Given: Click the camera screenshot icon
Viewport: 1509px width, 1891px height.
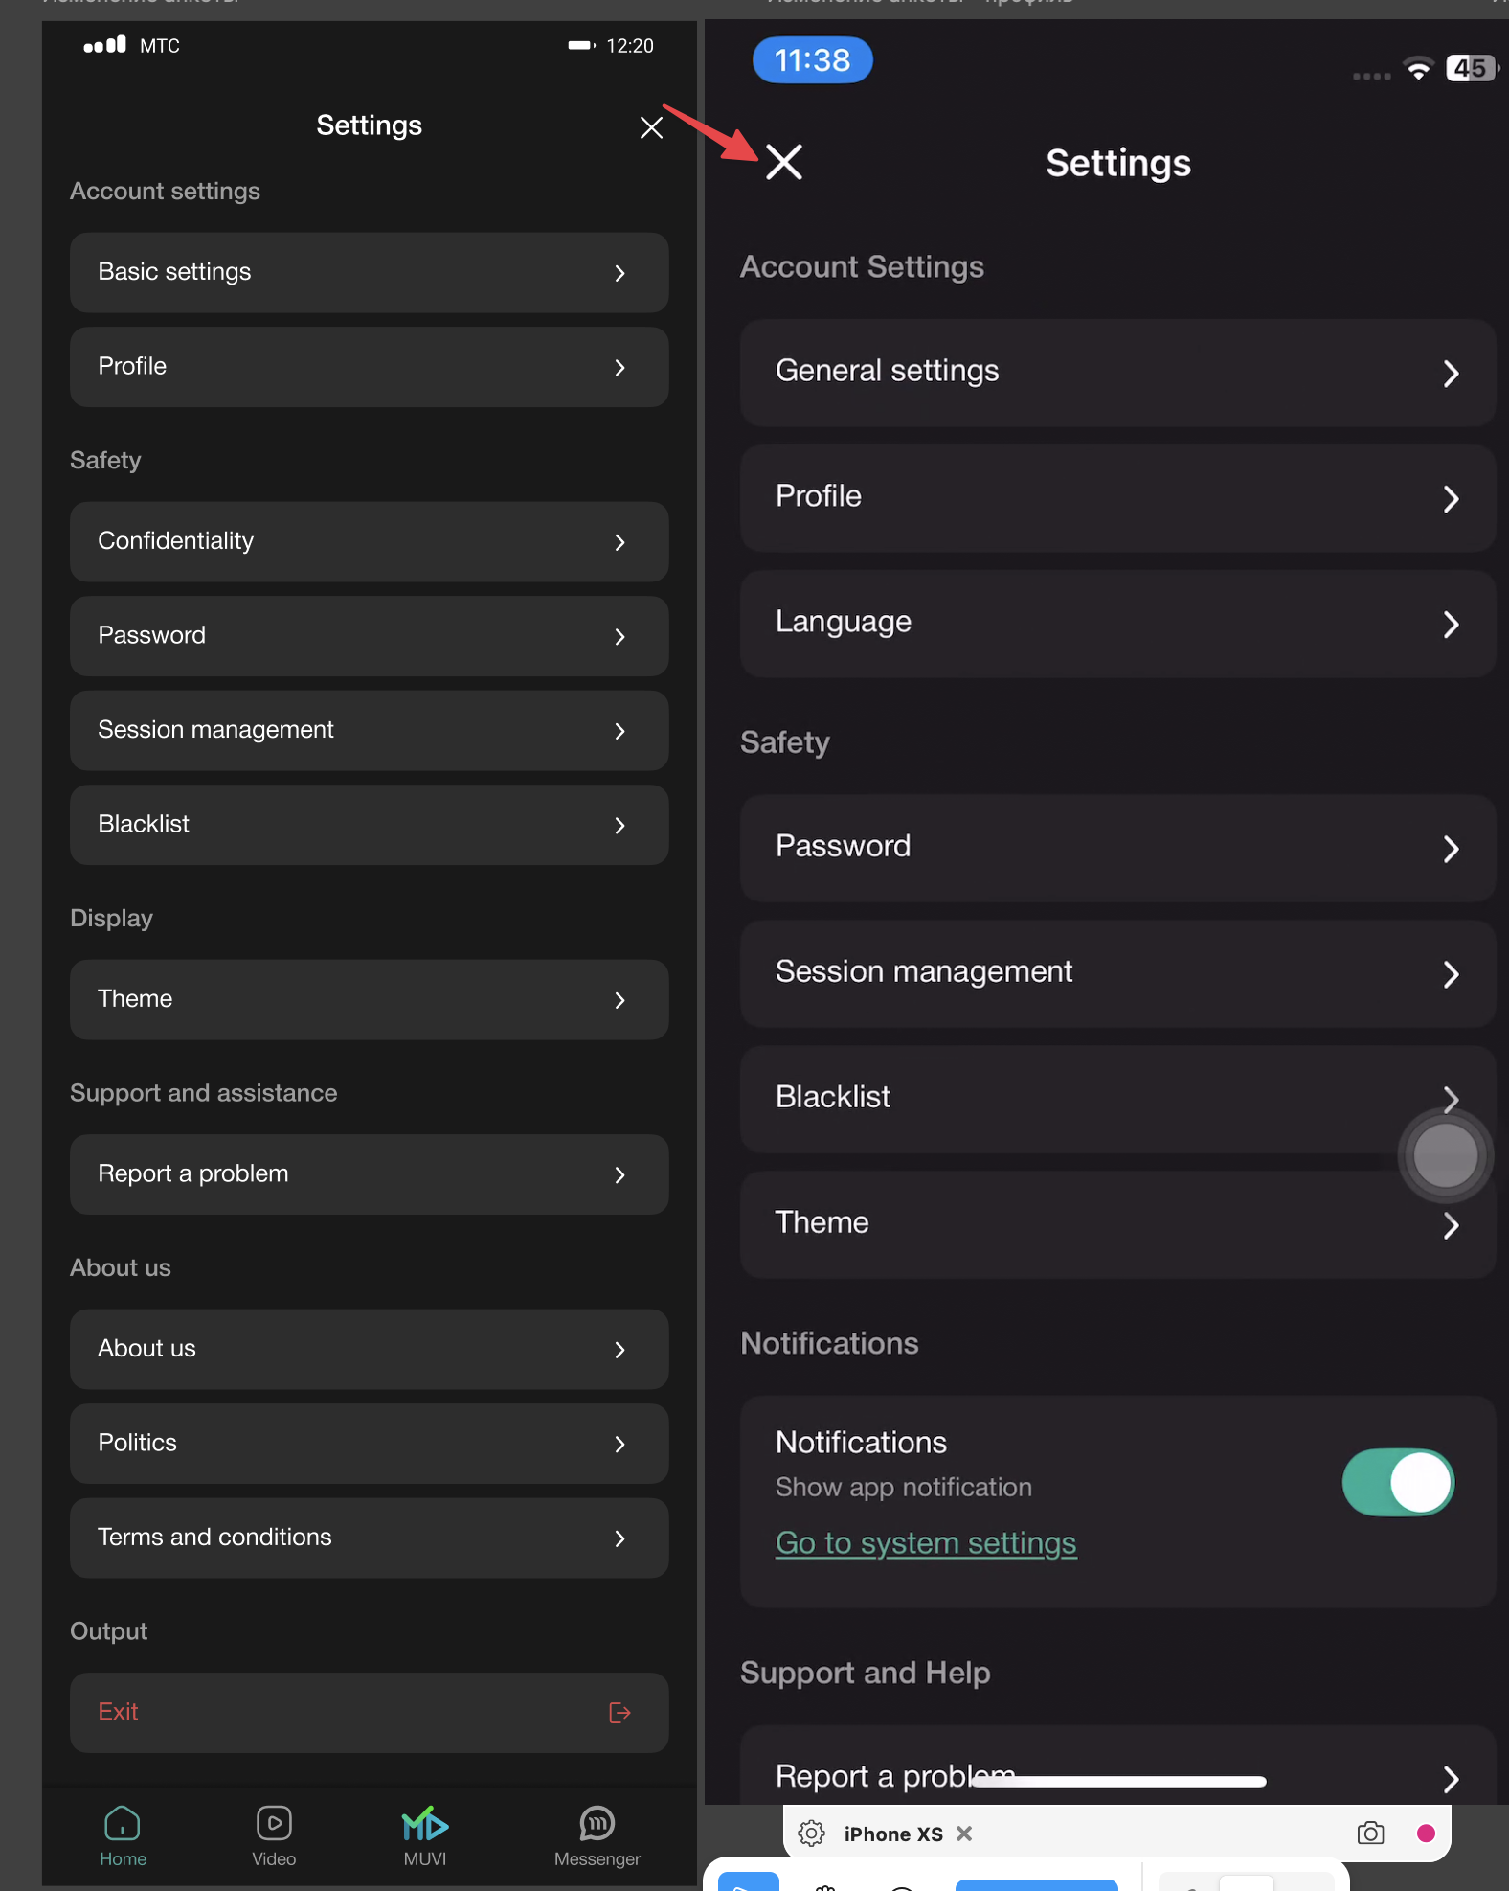Looking at the screenshot, I should 1370,1833.
